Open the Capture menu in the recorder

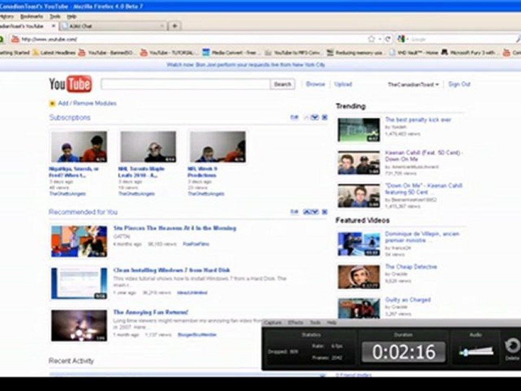(x=273, y=323)
